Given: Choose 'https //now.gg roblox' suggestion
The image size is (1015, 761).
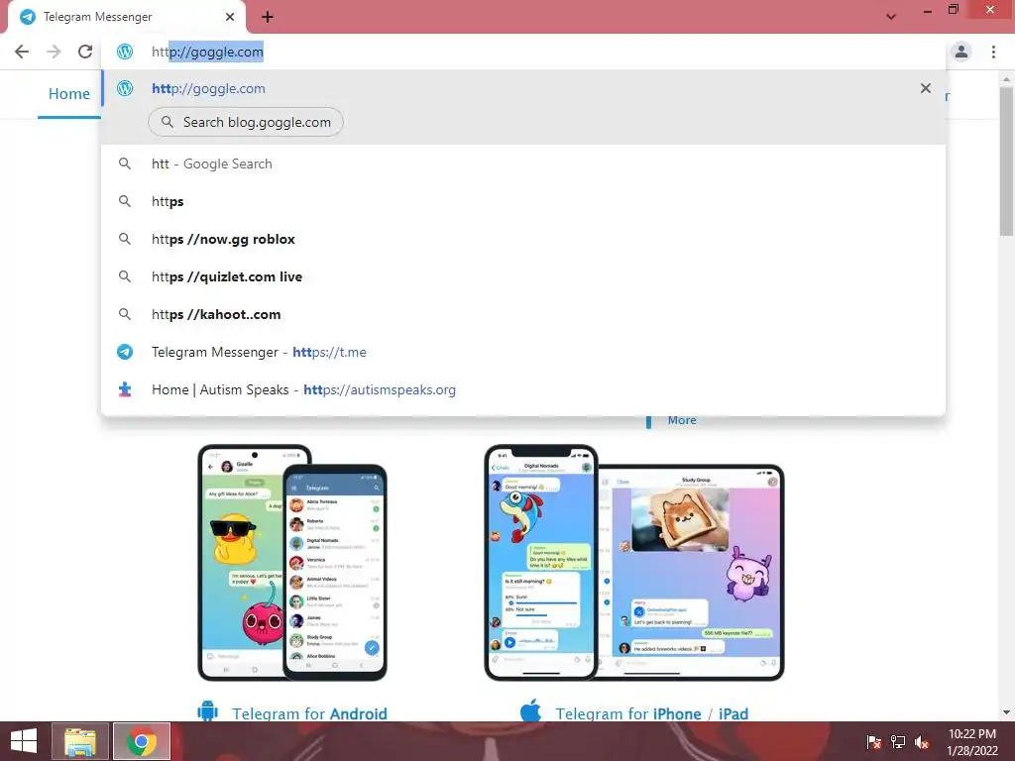Looking at the screenshot, I should (x=523, y=239).
